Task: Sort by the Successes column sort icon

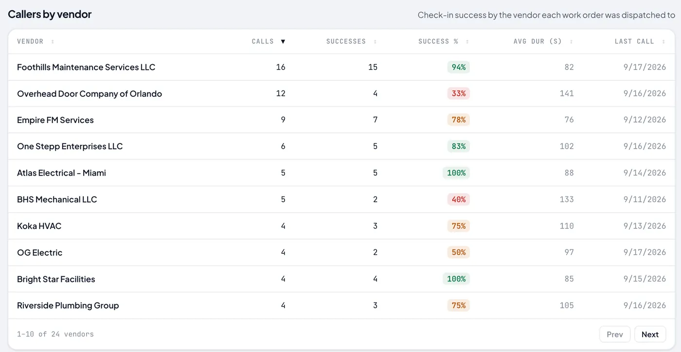Action: [x=375, y=42]
